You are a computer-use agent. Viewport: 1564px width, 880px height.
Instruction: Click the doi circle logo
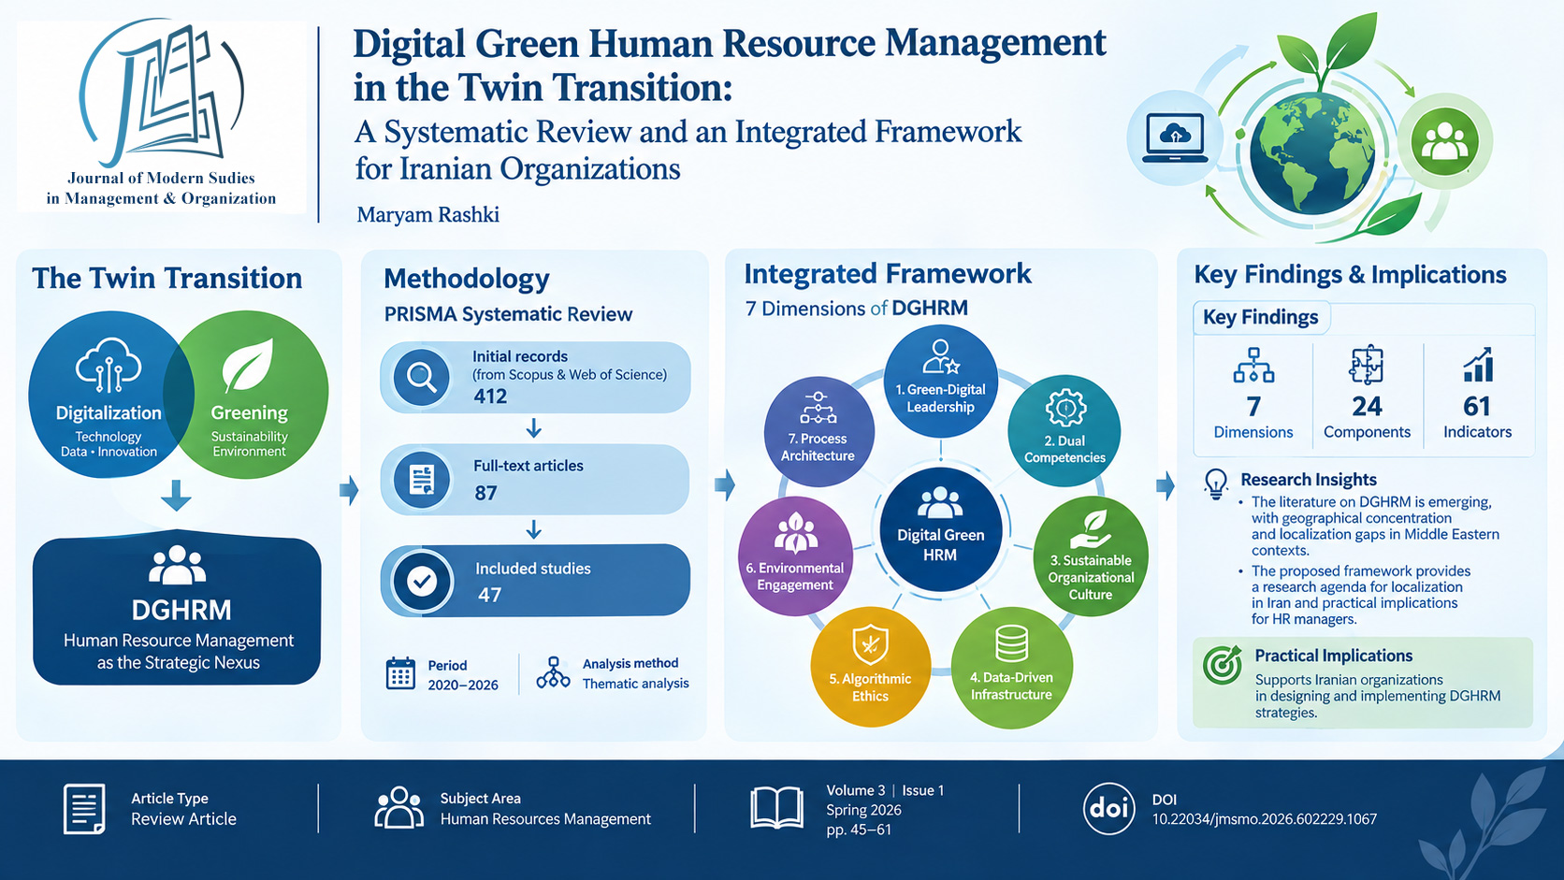tap(1108, 808)
